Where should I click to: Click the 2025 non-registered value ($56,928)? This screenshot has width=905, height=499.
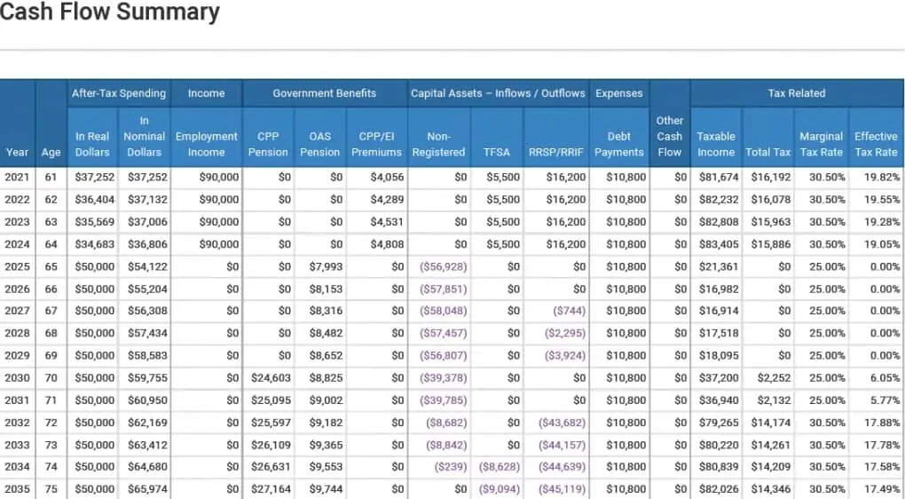(443, 266)
